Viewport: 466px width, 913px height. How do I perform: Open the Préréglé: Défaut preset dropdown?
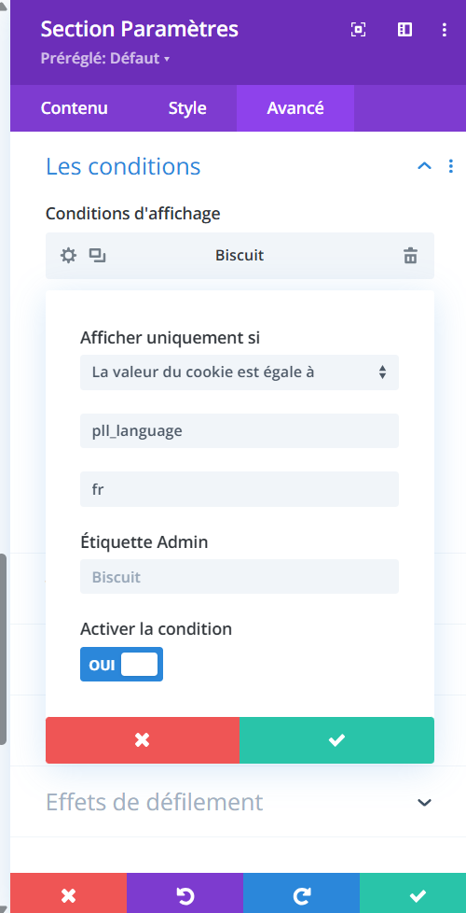pos(104,59)
